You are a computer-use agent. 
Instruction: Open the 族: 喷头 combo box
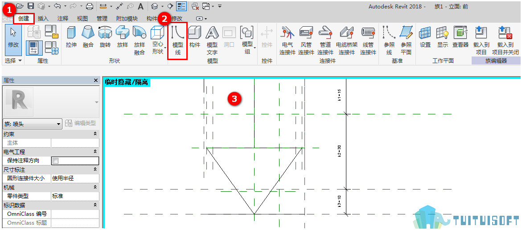[32, 124]
